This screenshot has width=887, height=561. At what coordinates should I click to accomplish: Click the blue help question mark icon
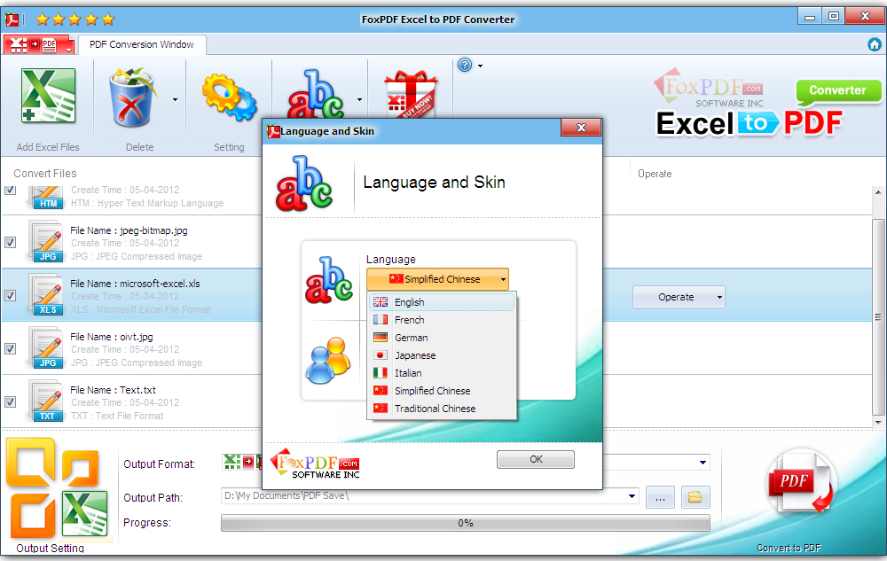point(465,65)
